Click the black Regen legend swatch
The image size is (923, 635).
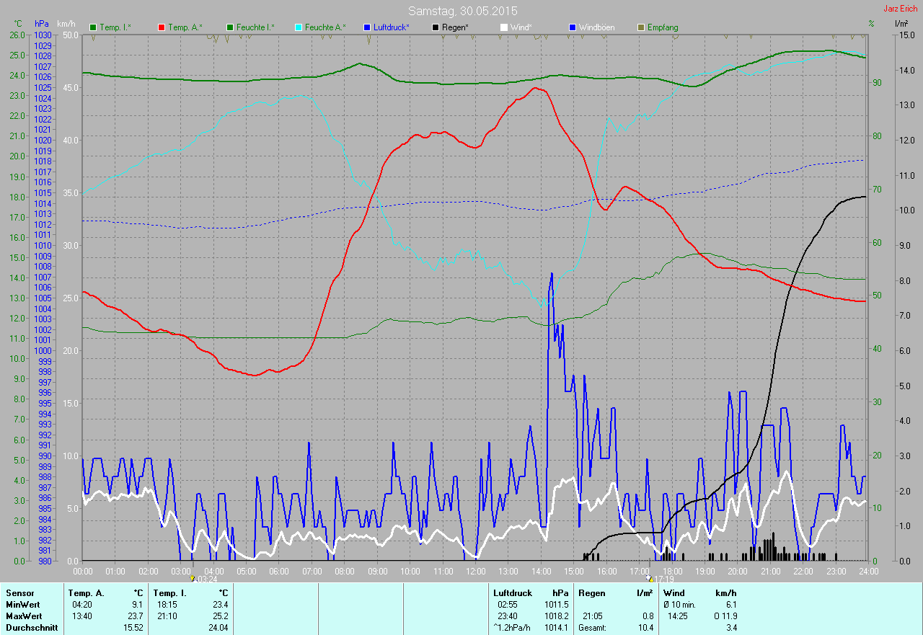[435, 27]
